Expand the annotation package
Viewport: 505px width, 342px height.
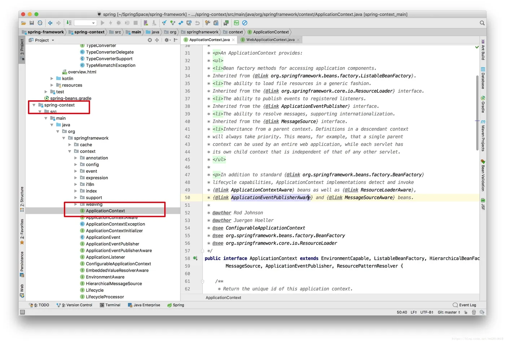click(x=76, y=158)
